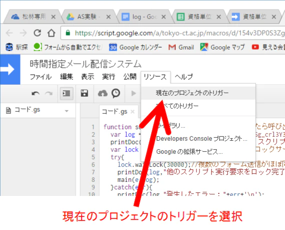285x230 pixels.
Task: Reload the page with refresh icon
Action: [x=37, y=33]
